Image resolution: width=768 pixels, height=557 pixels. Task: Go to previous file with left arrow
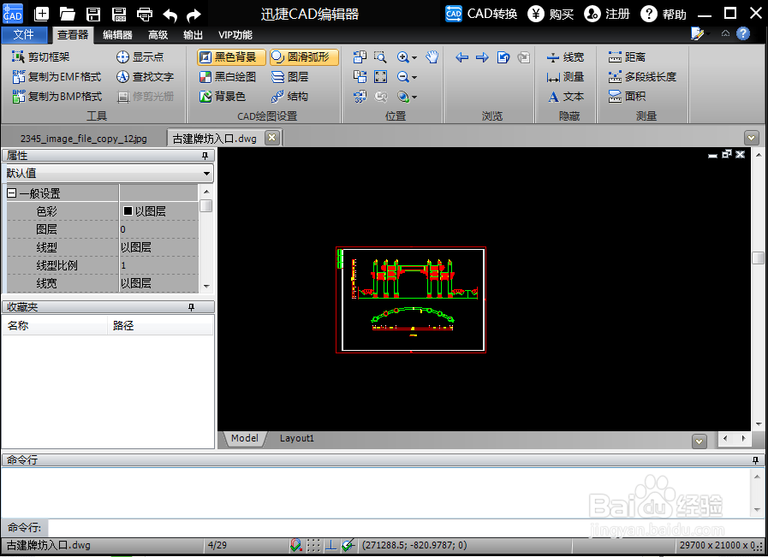[x=461, y=57]
